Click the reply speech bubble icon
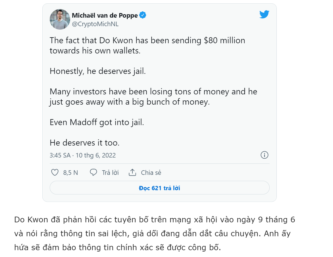This screenshot has height=257, width=333. (93, 172)
